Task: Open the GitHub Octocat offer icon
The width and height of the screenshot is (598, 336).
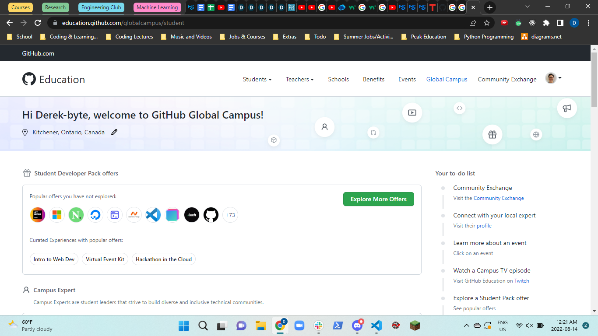Action: click(211, 215)
